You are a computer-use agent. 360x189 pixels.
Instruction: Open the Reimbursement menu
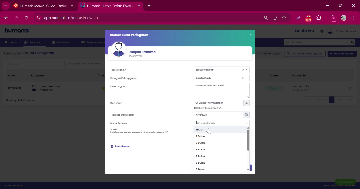(93, 42)
